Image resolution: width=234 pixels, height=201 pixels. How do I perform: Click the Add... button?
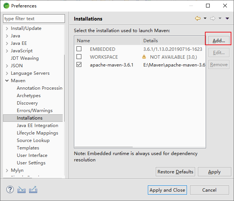coord(219,40)
